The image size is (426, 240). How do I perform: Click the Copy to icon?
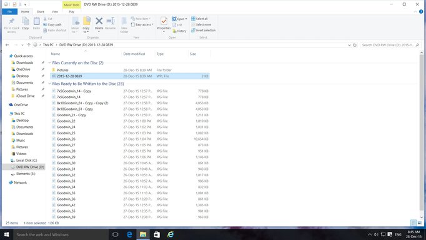[x=87, y=21]
